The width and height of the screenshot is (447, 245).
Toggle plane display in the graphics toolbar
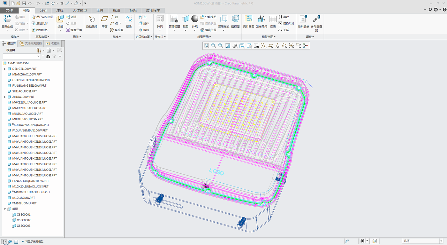pyautogui.click(x=271, y=46)
